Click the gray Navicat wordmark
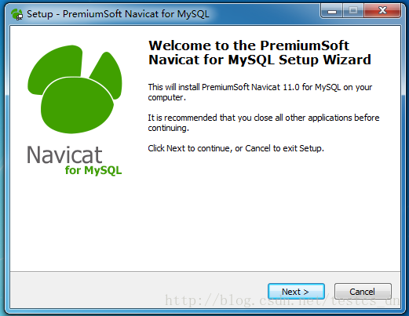 point(64,155)
